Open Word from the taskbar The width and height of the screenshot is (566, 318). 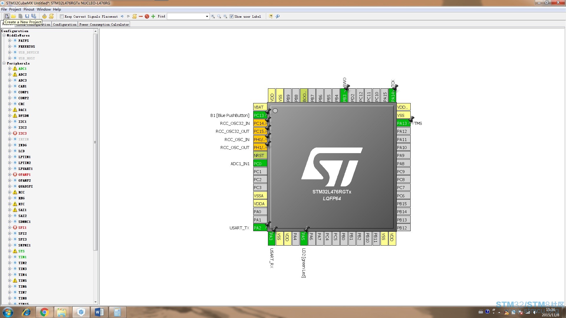[99, 312]
